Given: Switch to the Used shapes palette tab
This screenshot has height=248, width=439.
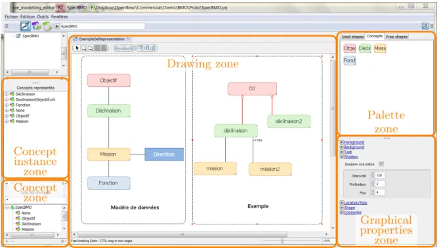Looking at the screenshot, I should [352, 37].
